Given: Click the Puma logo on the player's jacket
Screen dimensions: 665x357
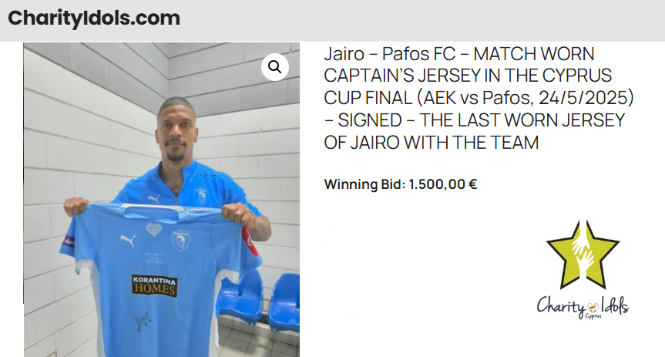Looking at the screenshot, I should 153,198.
